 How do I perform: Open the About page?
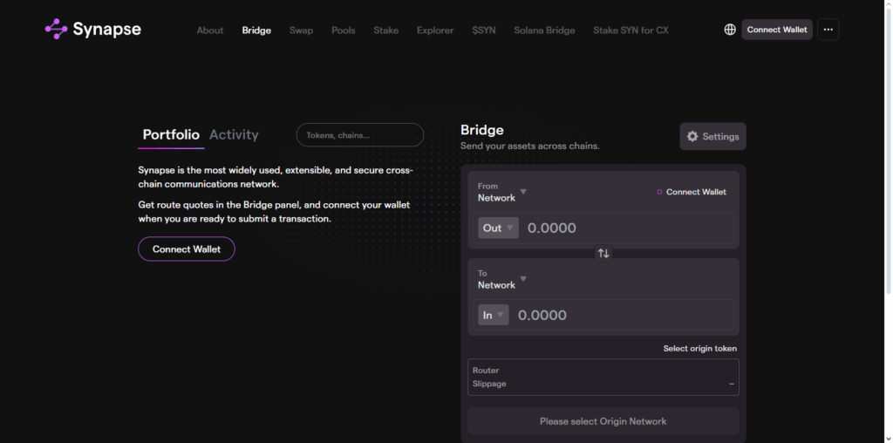coord(209,31)
